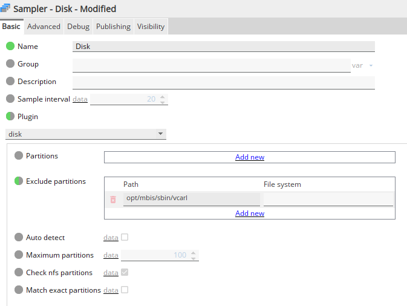Click the gray status icon beside Group
This screenshot has height=306, width=407.
[10, 64]
